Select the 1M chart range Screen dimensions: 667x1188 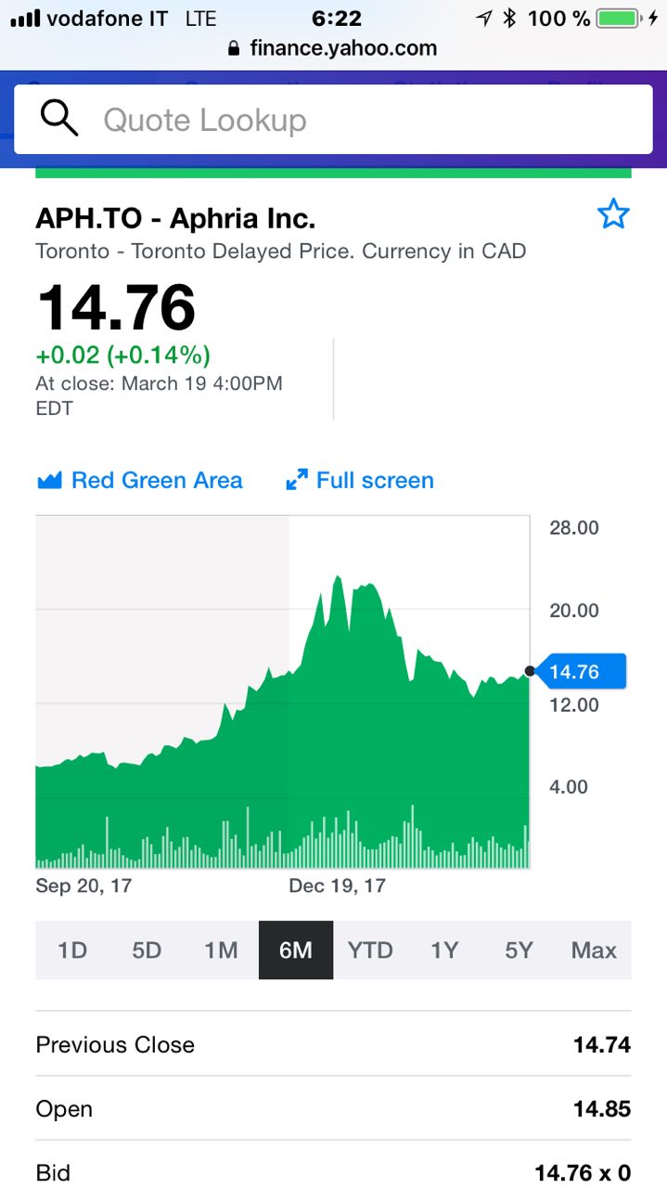point(221,950)
